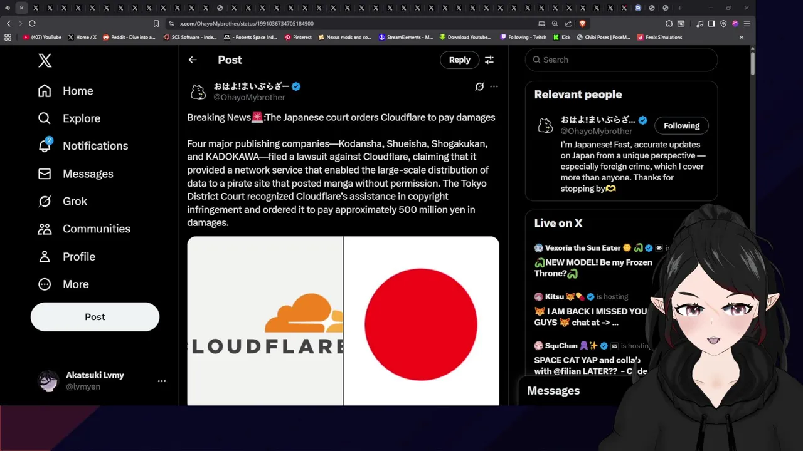Open relevant person @OhayoMybrother profile link
Screen dimensions: 803x451
pyautogui.click(x=596, y=131)
